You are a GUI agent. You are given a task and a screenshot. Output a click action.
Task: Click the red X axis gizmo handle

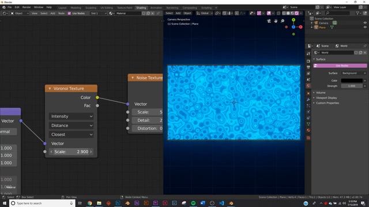pyautogui.click(x=301, y=27)
